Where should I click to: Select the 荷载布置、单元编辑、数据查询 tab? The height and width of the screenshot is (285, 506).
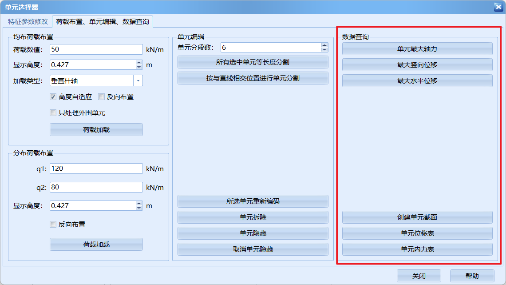point(103,21)
